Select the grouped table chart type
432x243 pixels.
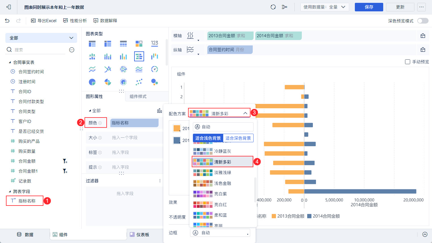pyautogui.click(x=92, y=44)
